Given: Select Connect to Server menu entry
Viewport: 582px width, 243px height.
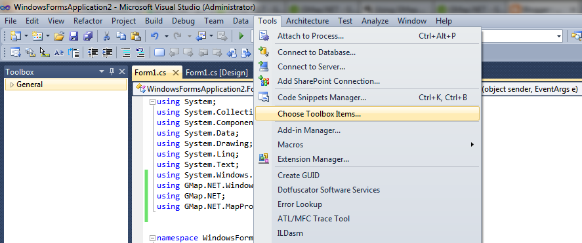Looking at the screenshot, I should [x=367, y=67].
